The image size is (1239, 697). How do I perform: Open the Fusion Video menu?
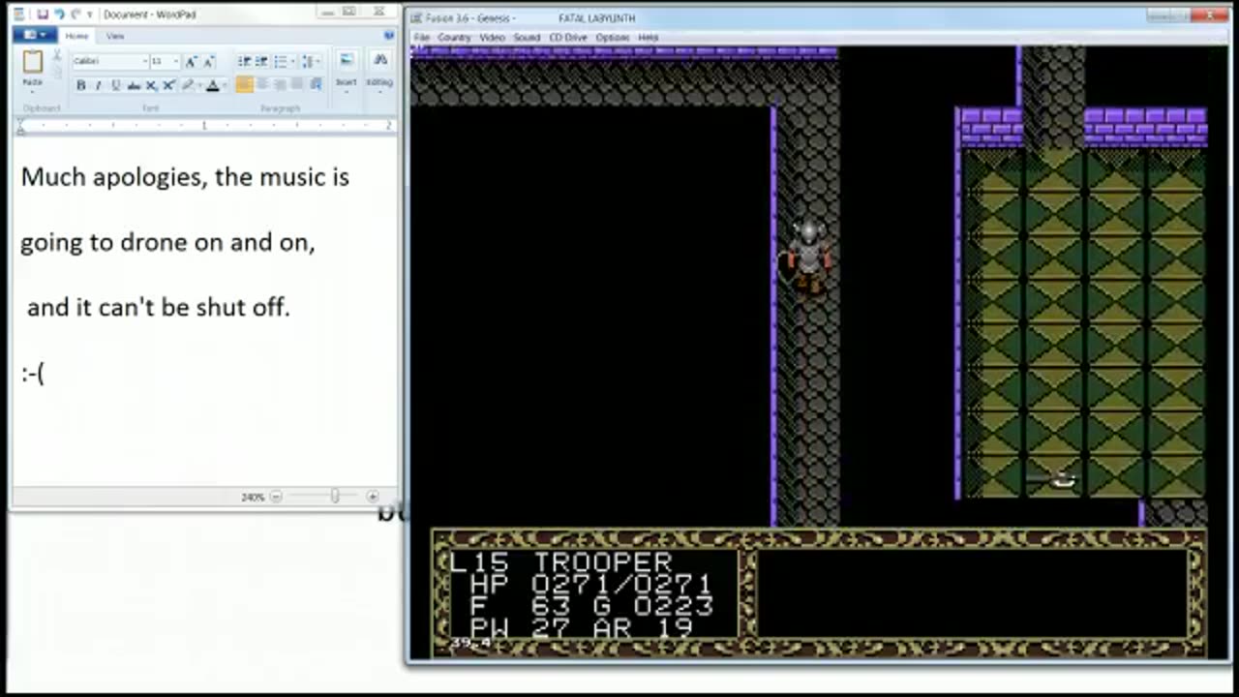pyautogui.click(x=492, y=38)
